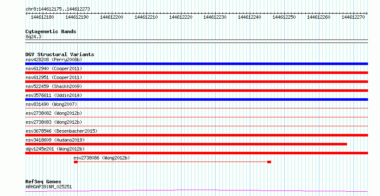The image size is (380, 196).
Task: Click the nsv612951 (Cooper2011) label
Action: (54, 77)
